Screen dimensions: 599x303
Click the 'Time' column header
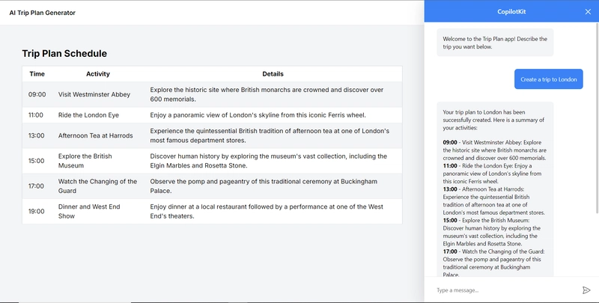pos(37,74)
